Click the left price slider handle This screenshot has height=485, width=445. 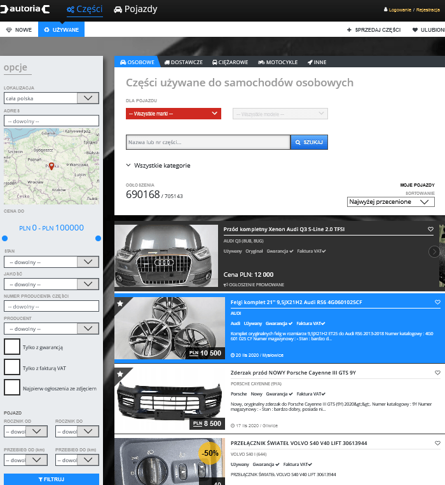tap(4, 238)
